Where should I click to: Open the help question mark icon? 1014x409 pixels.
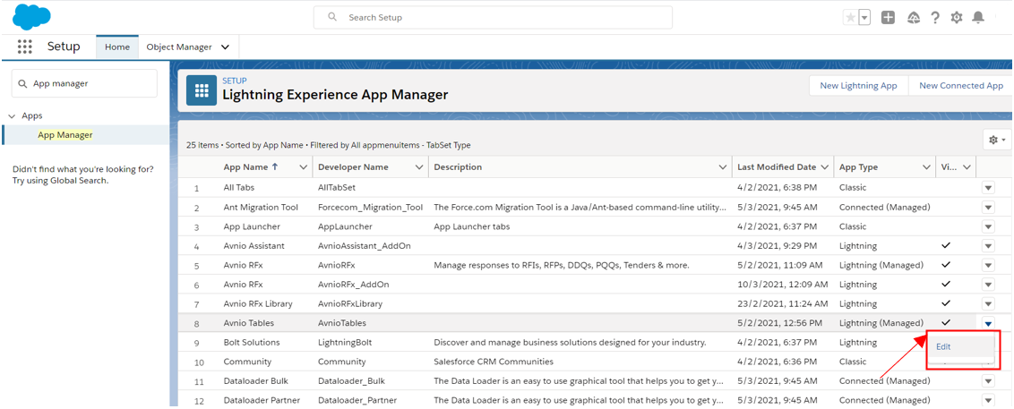[935, 18]
